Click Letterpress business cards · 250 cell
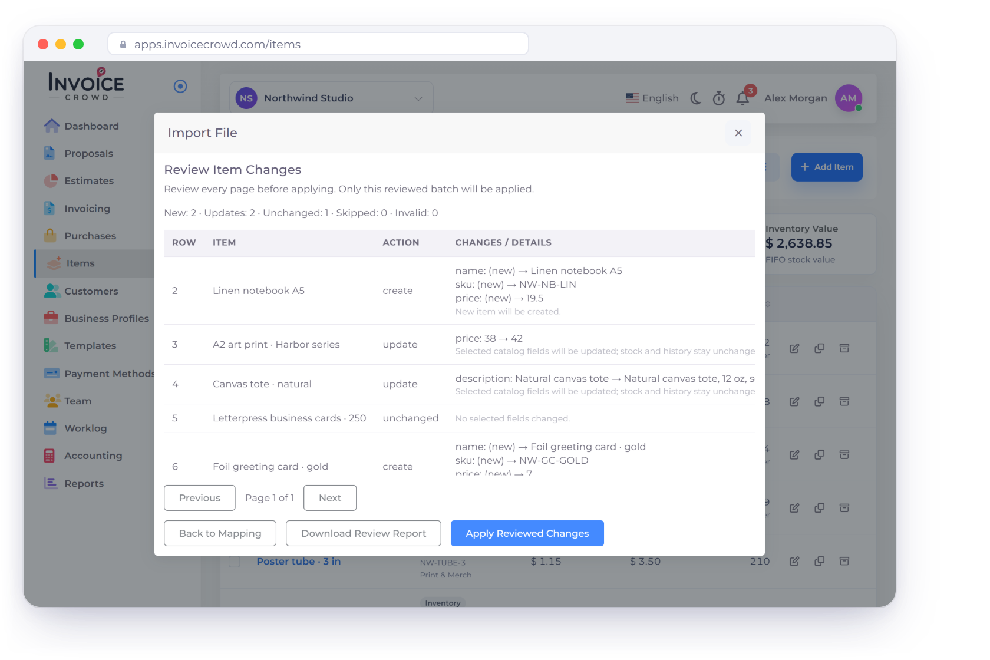The width and height of the screenshot is (990, 660). point(289,418)
